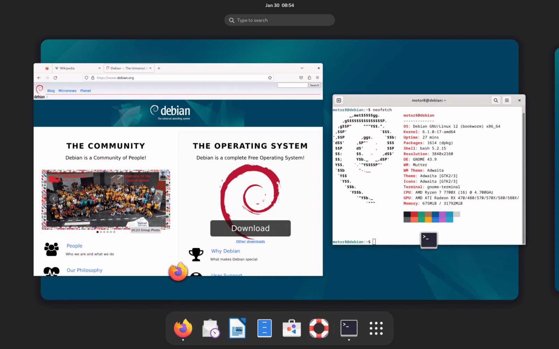559x349 pixels.
Task: Click the terminal search magnifier icon
Action: [496, 101]
